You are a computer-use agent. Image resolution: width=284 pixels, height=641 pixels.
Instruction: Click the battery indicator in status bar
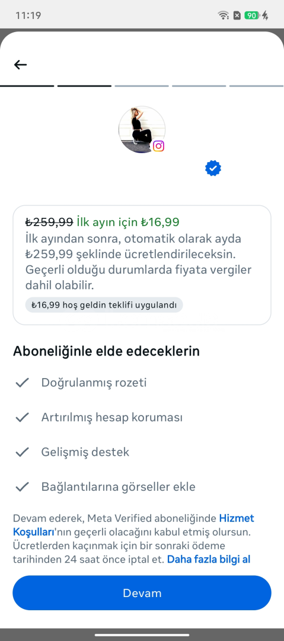point(252,15)
